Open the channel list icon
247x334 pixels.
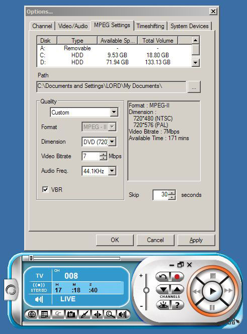pos(45,314)
